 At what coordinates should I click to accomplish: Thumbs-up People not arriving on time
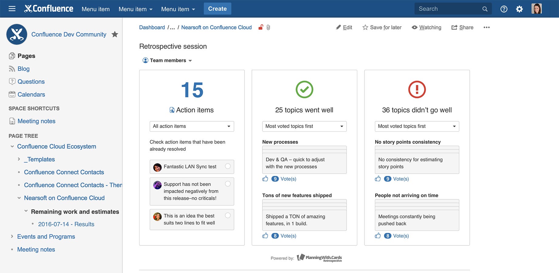pyautogui.click(x=378, y=236)
